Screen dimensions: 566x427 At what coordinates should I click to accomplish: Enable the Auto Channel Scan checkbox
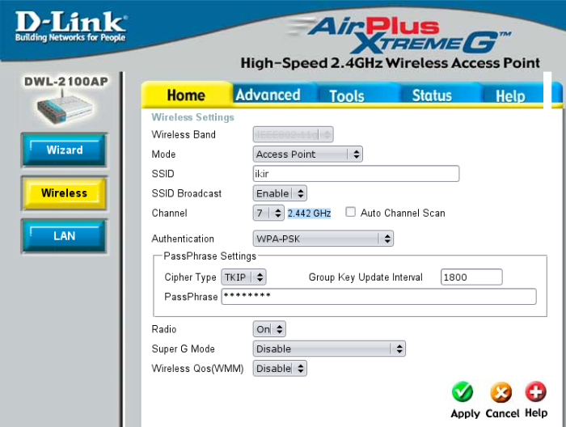[x=350, y=213]
